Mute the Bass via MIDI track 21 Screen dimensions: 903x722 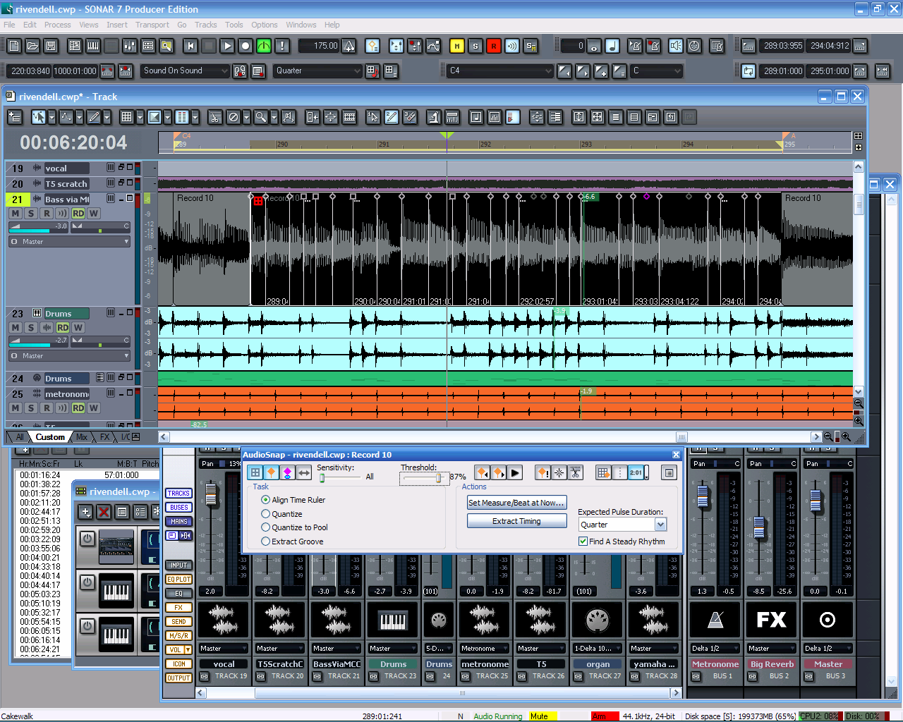click(15, 214)
